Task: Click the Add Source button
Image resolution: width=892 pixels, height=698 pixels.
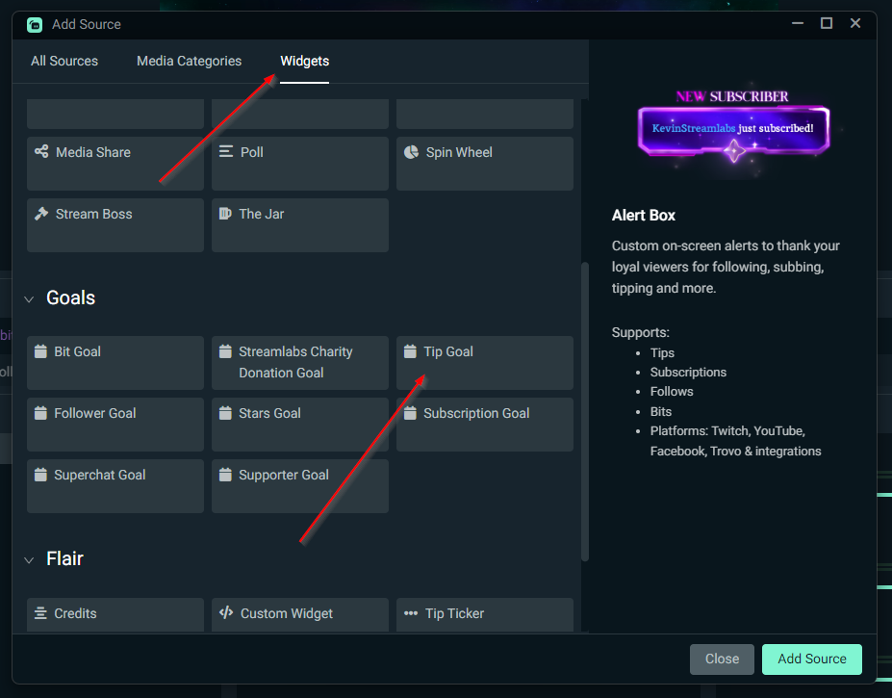Action: pos(811,659)
